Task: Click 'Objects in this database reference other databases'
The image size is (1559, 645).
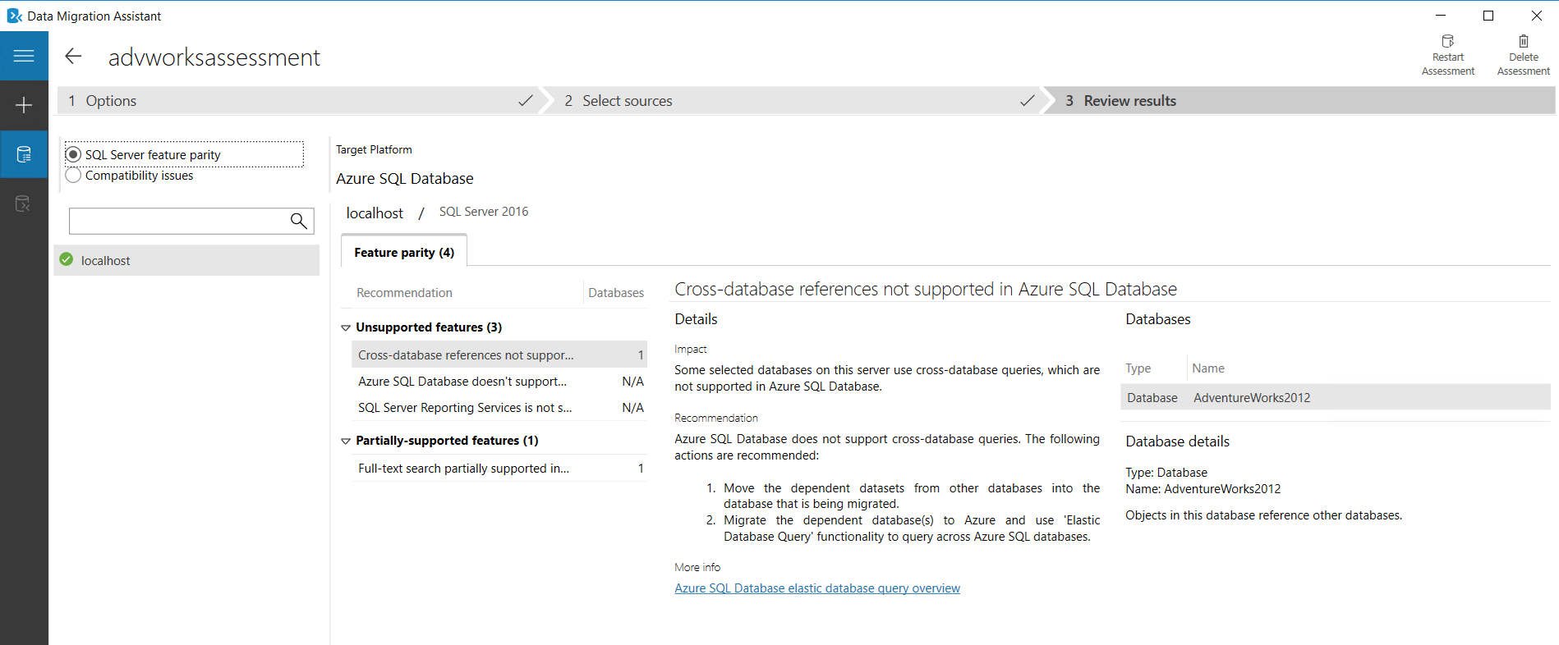Action: (1263, 515)
